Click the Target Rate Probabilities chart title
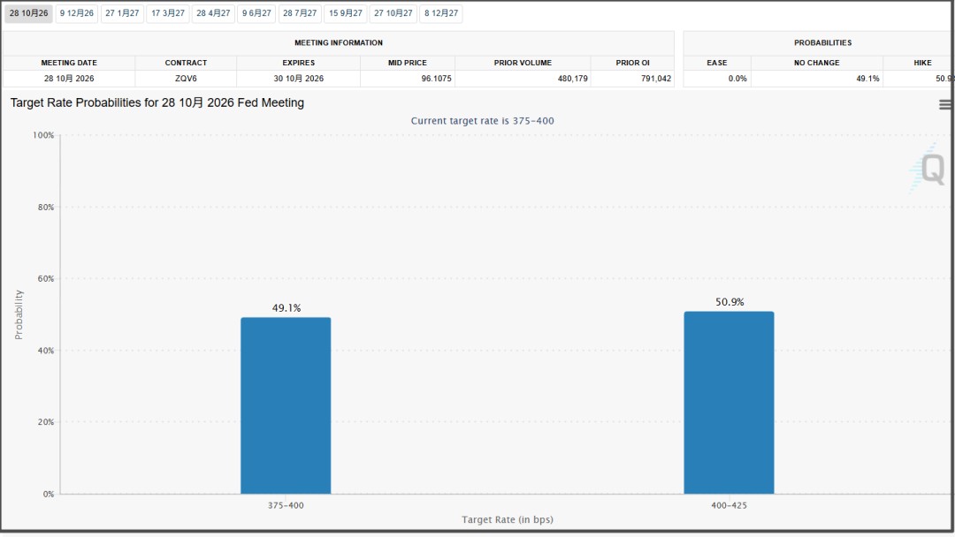The width and height of the screenshot is (955, 537). tap(157, 102)
